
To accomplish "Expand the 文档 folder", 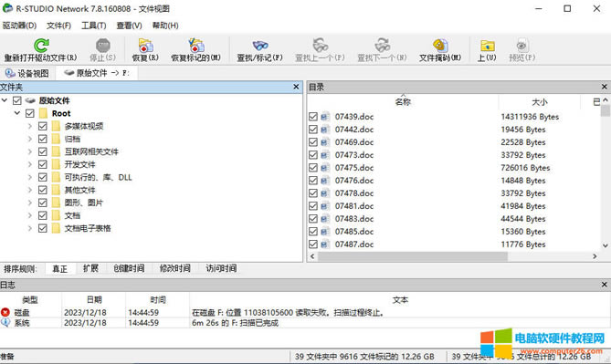I will [x=30, y=215].
